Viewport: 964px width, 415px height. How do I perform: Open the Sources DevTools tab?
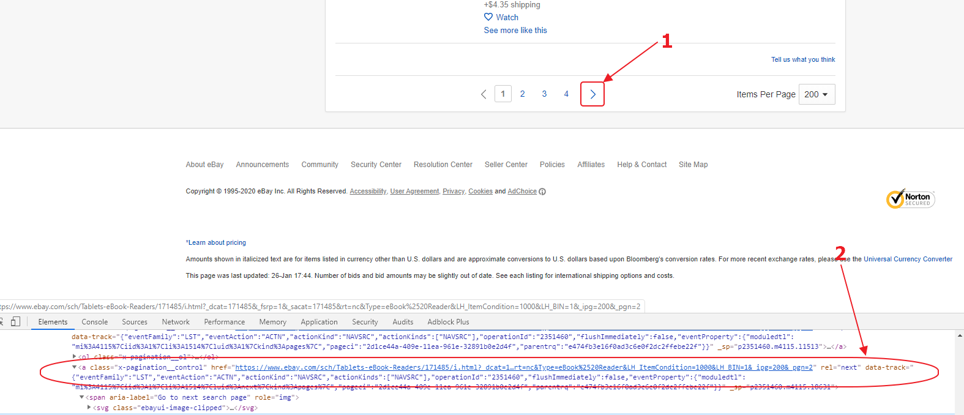135,322
